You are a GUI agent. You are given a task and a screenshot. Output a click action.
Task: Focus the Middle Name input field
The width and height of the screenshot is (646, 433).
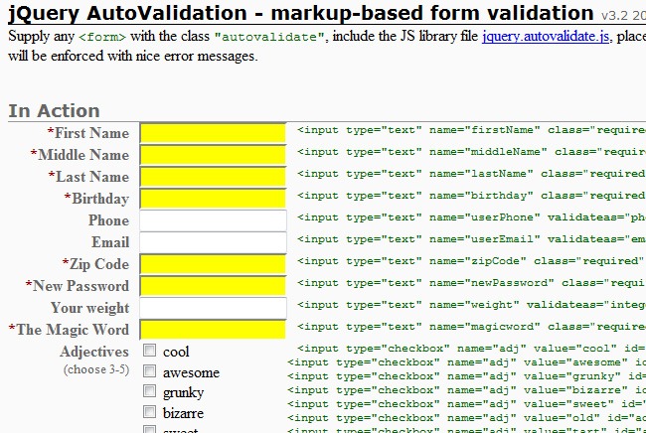(x=213, y=155)
